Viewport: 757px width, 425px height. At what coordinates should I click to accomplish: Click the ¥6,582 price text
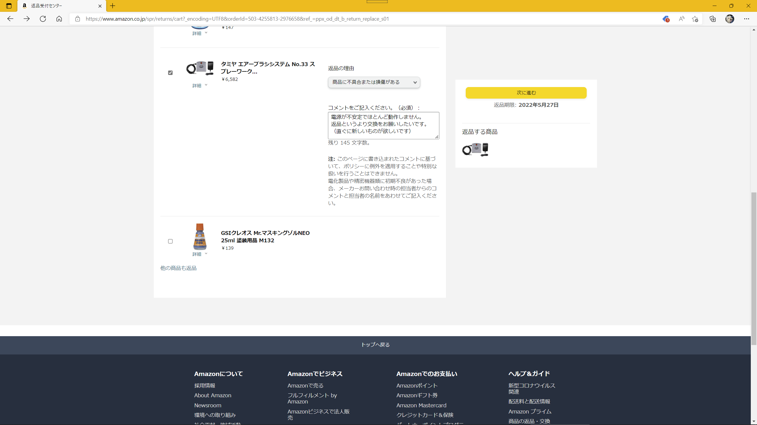pyautogui.click(x=229, y=79)
